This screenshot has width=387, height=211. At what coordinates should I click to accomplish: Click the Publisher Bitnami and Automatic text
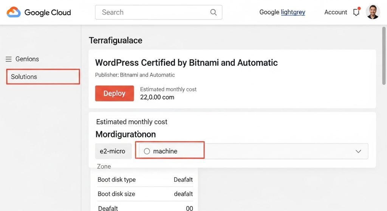135,75
